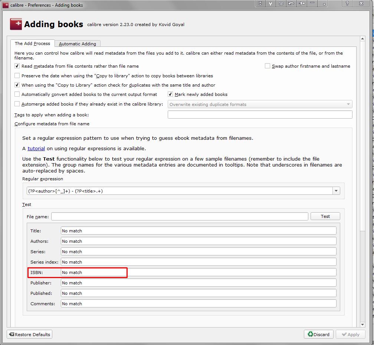The image size is (374, 345).
Task: Click the Series index result field
Action: pos(199,262)
